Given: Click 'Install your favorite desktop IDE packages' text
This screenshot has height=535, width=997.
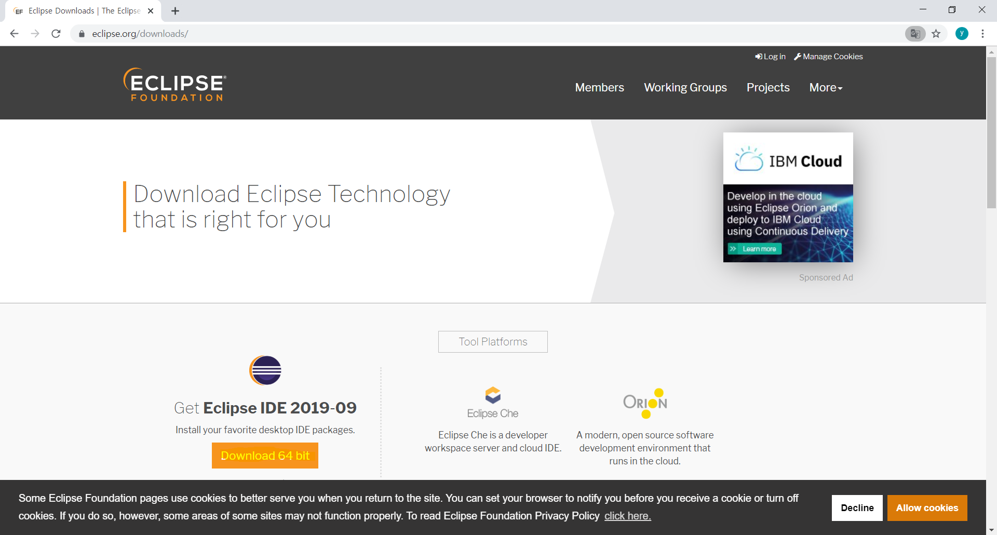Looking at the screenshot, I should pyautogui.click(x=265, y=430).
